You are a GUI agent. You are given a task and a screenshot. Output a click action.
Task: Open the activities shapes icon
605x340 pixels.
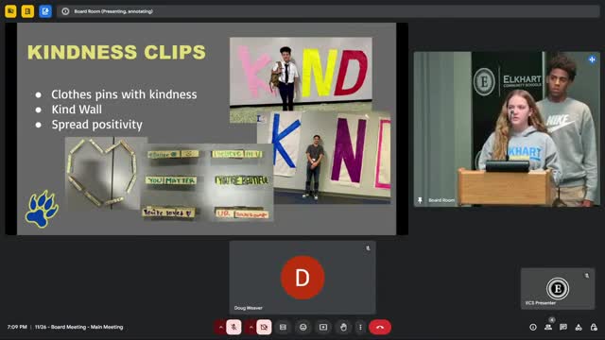pyautogui.click(x=579, y=328)
